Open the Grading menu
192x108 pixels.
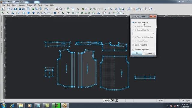22,5
